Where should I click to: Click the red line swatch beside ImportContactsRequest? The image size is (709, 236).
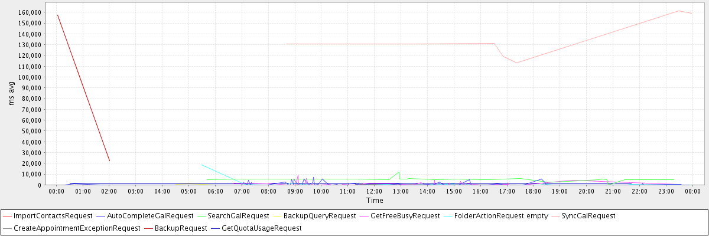pos(7,216)
